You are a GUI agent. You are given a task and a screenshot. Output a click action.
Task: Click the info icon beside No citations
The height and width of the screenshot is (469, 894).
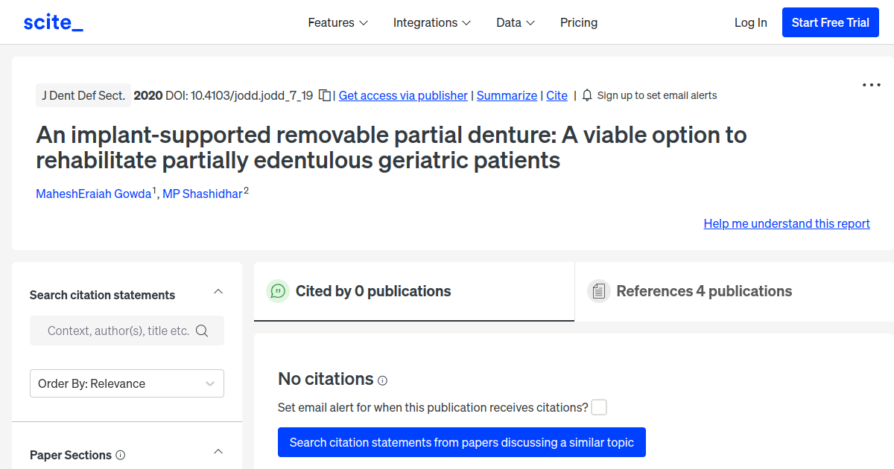(x=383, y=380)
